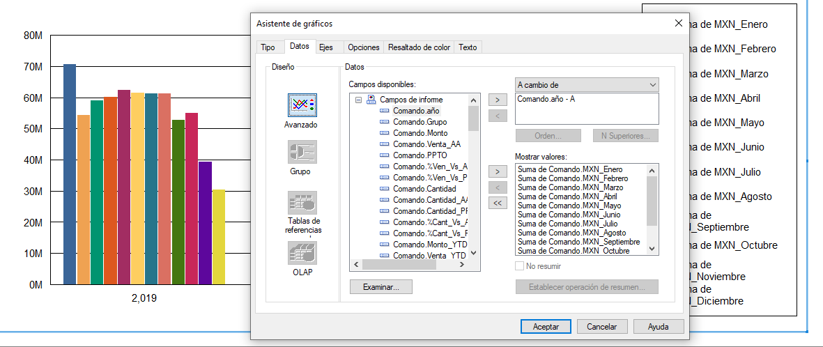Screen dimensions: 823x347
Task: Switch to the Ejes tab
Action: 326,47
